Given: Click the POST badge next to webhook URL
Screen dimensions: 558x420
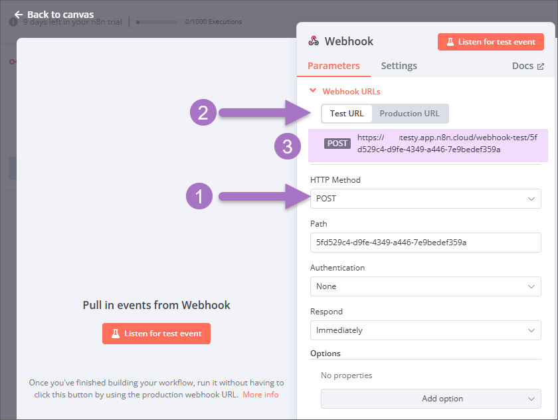Looking at the screenshot, I should [337, 144].
